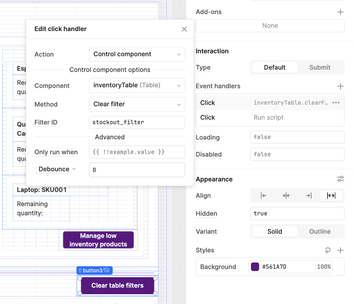Viewport: 354px width, 304px height.
Task: Edit the Filter ID stockout_filter field
Action: click(137, 123)
